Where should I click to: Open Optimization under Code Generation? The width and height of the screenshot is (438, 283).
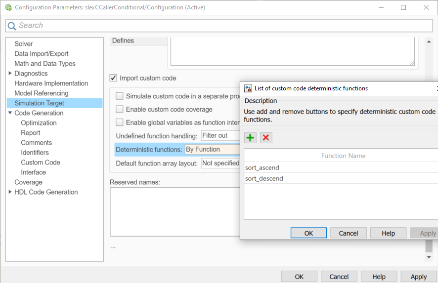(39, 123)
